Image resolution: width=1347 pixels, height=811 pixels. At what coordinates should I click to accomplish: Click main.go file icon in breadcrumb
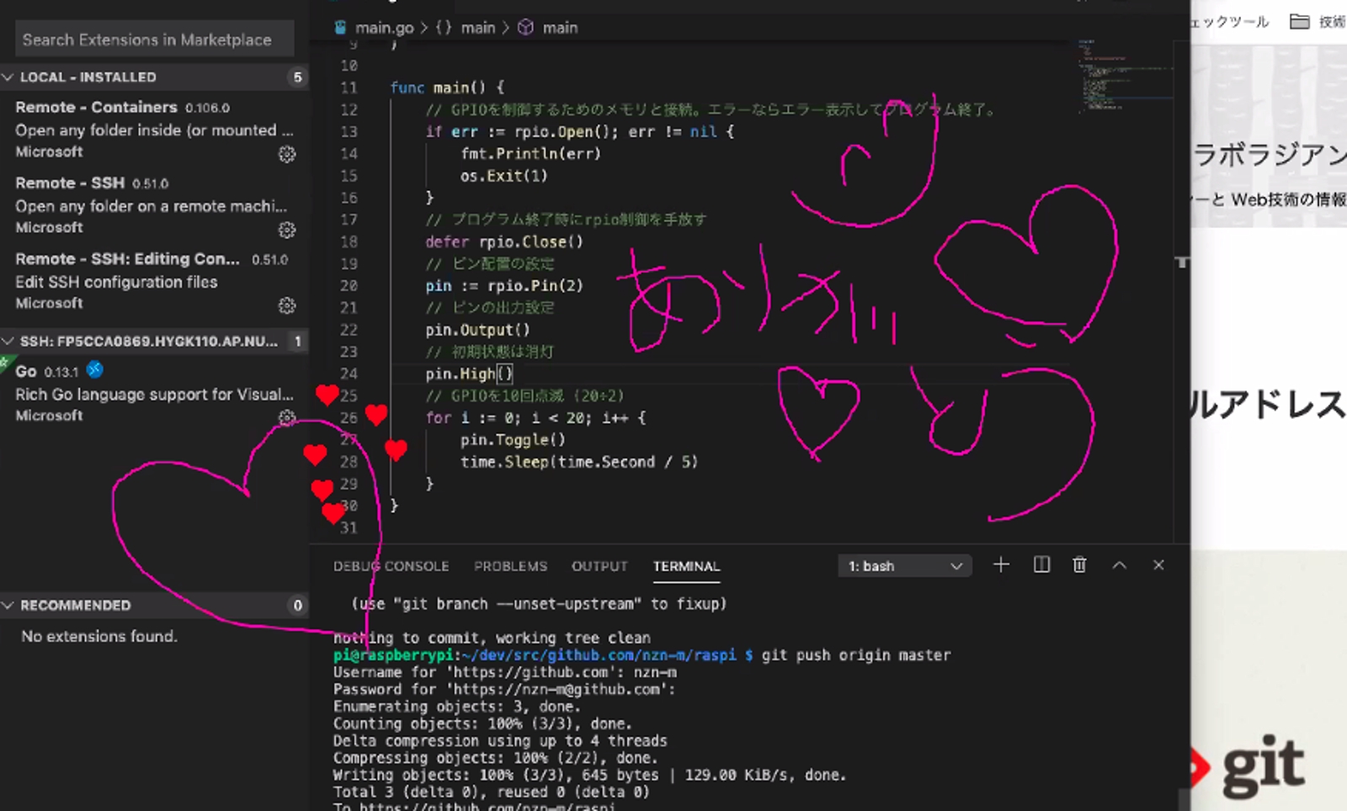click(340, 27)
